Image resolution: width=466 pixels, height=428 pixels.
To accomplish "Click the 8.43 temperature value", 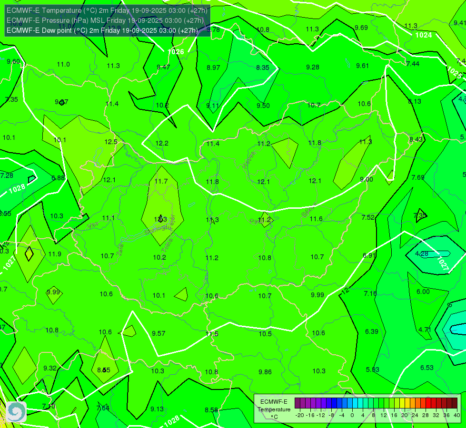I will tap(416, 140).
